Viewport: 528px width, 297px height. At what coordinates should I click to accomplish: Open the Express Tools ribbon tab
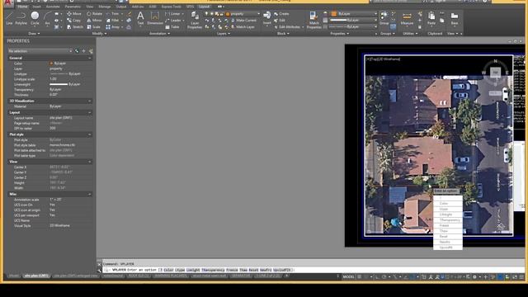tap(171, 7)
